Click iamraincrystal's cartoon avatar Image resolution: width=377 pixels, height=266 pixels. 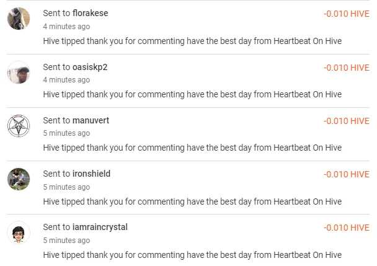(19, 233)
